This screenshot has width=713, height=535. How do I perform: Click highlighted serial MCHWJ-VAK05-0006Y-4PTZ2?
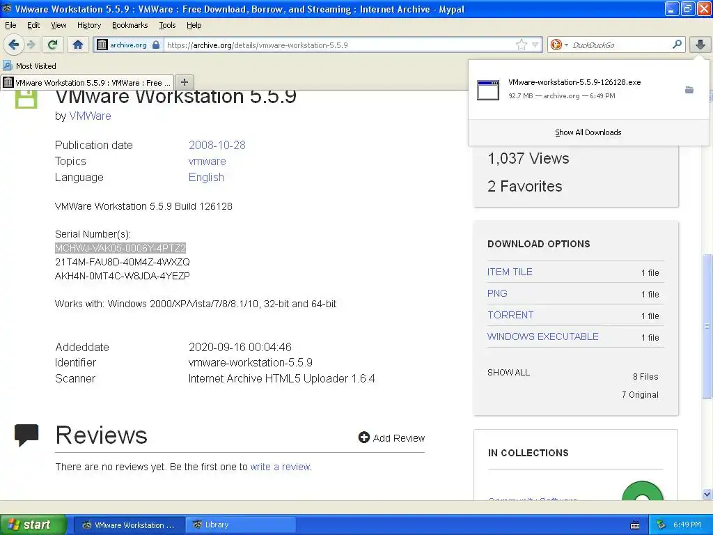(120, 248)
